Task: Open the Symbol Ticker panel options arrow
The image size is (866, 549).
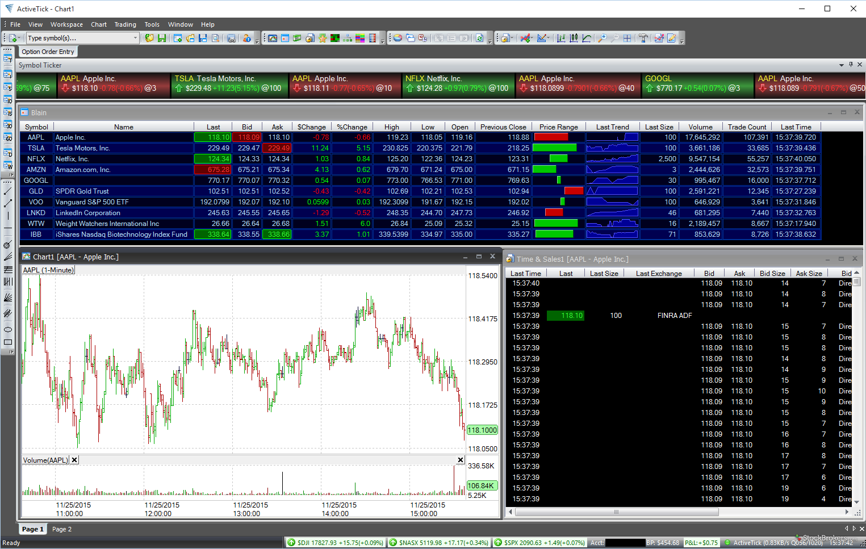Action: (x=841, y=65)
